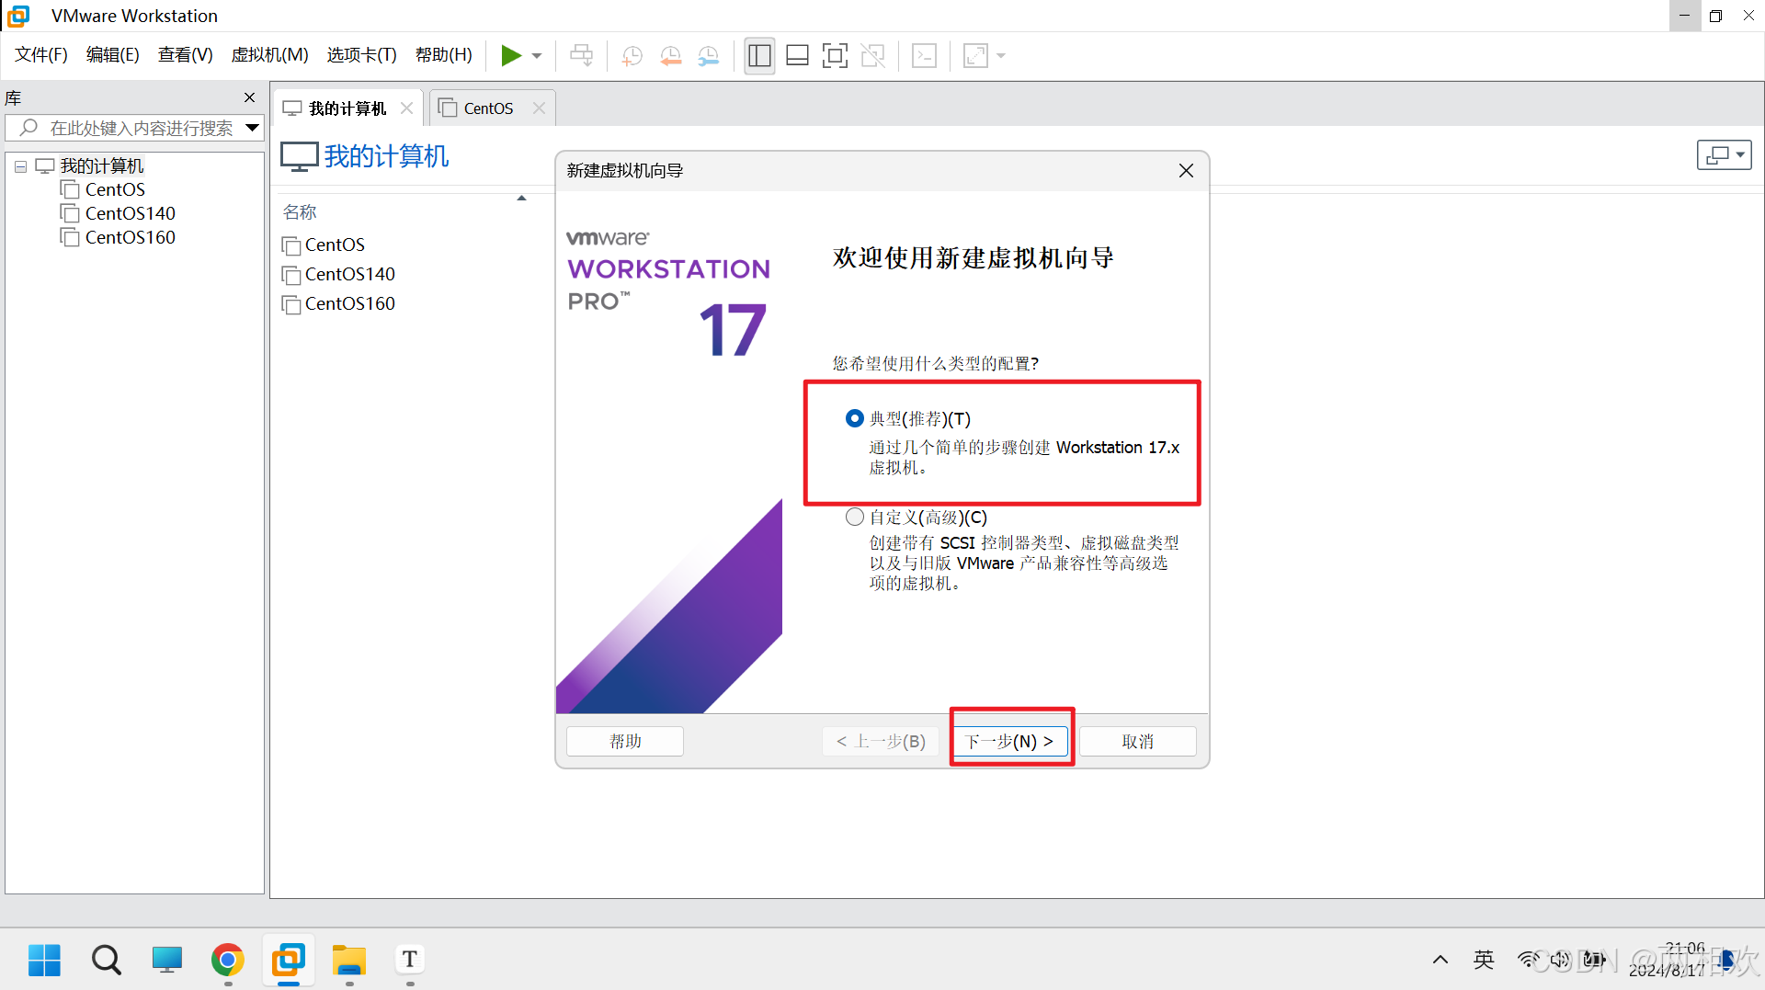
Task: Open the Typora T taskbar icon
Action: pyautogui.click(x=410, y=960)
